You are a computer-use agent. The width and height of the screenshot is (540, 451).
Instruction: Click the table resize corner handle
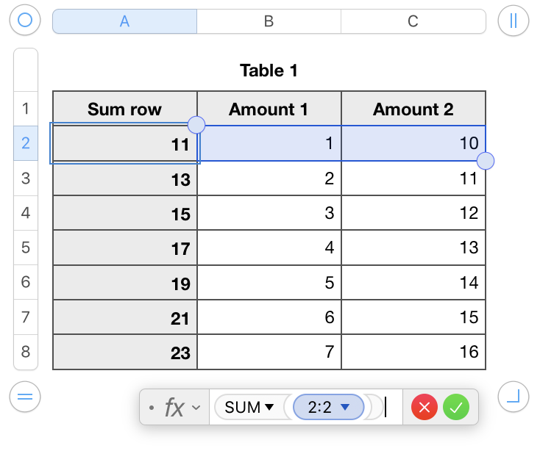[513, 397]
